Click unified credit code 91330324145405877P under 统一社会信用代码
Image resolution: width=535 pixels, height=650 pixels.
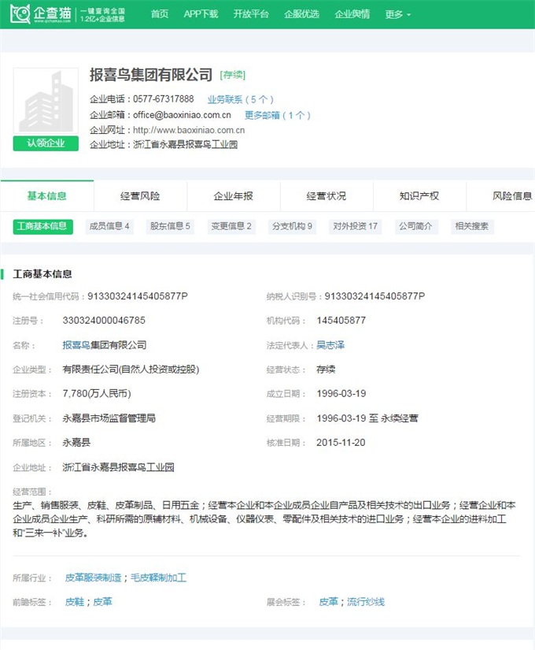pyautogui.click(x=138, y=296)
